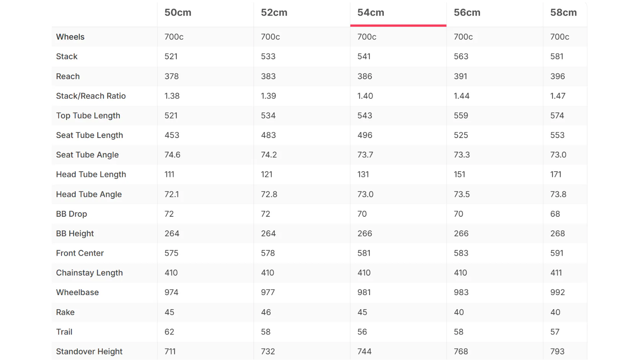Select the 58cm size column header

pyautogui.click(x=563, y=13)
